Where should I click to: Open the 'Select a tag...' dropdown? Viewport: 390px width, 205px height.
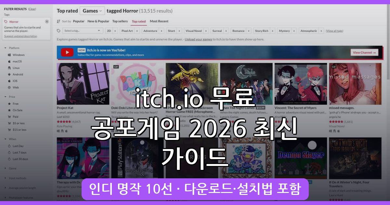pos(83,31)
